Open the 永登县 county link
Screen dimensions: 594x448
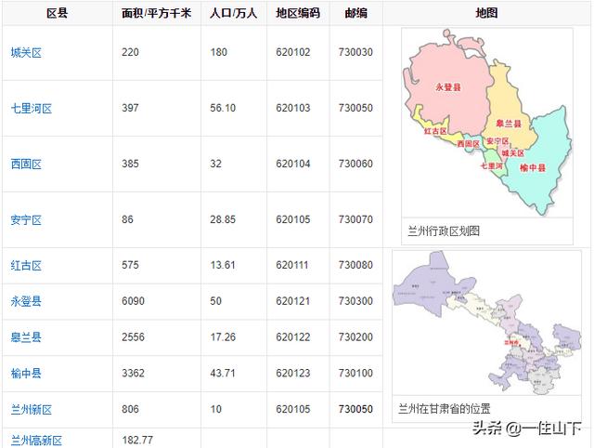point(26,301)
